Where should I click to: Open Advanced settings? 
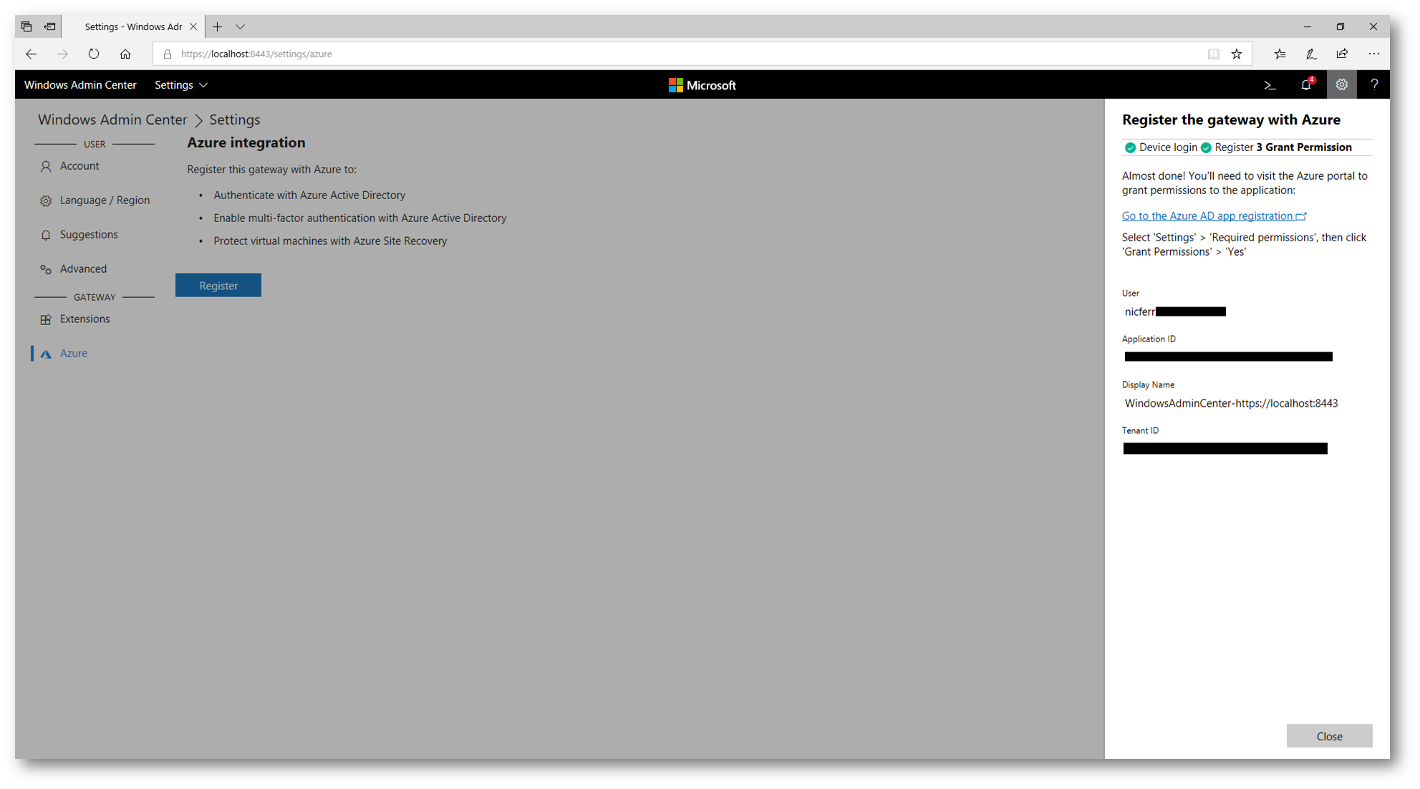pyautogui.click(x=83, y=269)
